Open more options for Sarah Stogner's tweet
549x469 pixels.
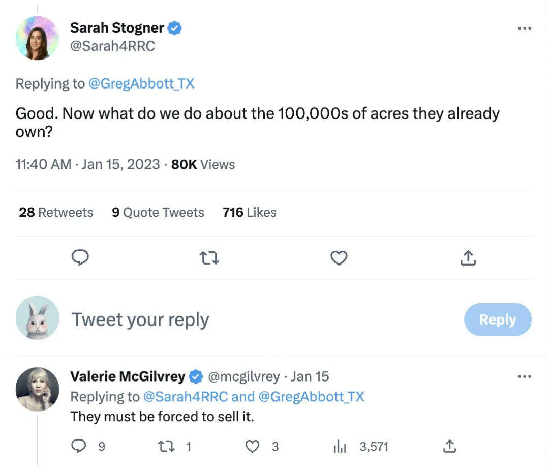click(524, 28)
